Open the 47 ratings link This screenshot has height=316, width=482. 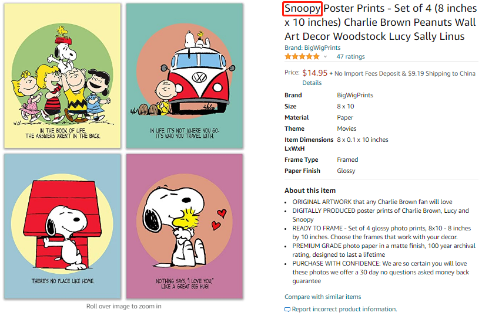[x=350, y=57]
